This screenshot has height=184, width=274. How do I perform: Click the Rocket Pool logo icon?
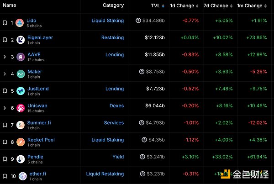click(x=21, y=142)
